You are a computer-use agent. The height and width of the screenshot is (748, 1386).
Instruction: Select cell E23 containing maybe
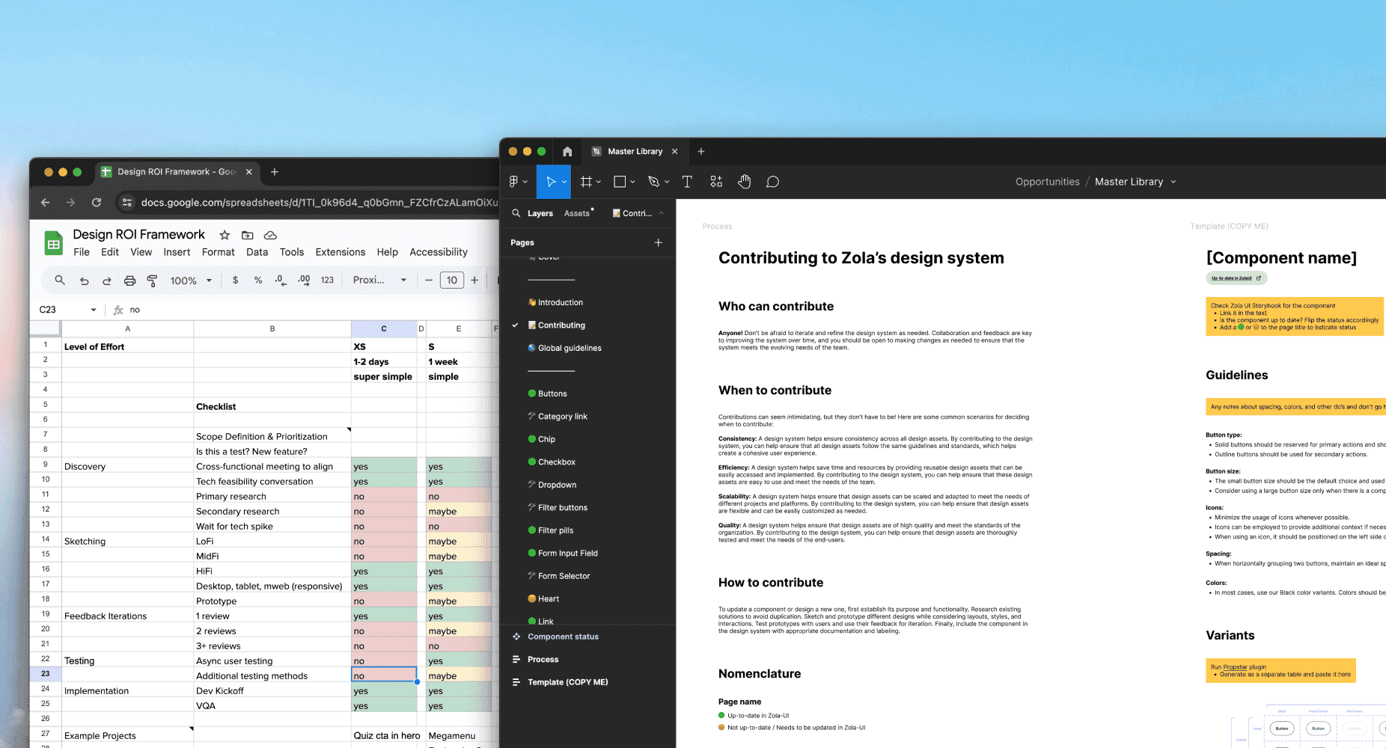pos(459,675)
